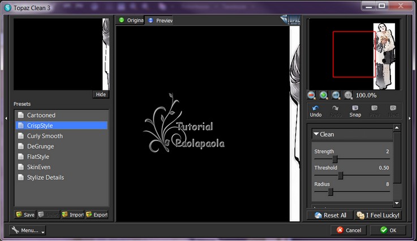This screenshot has width=417, height=241.
Task: Click the settings panel vertical scrollbar thumb
Action: (397, 157)
